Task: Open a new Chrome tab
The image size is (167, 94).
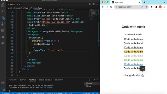Action: pyautogui.click(x=144, y=2)
